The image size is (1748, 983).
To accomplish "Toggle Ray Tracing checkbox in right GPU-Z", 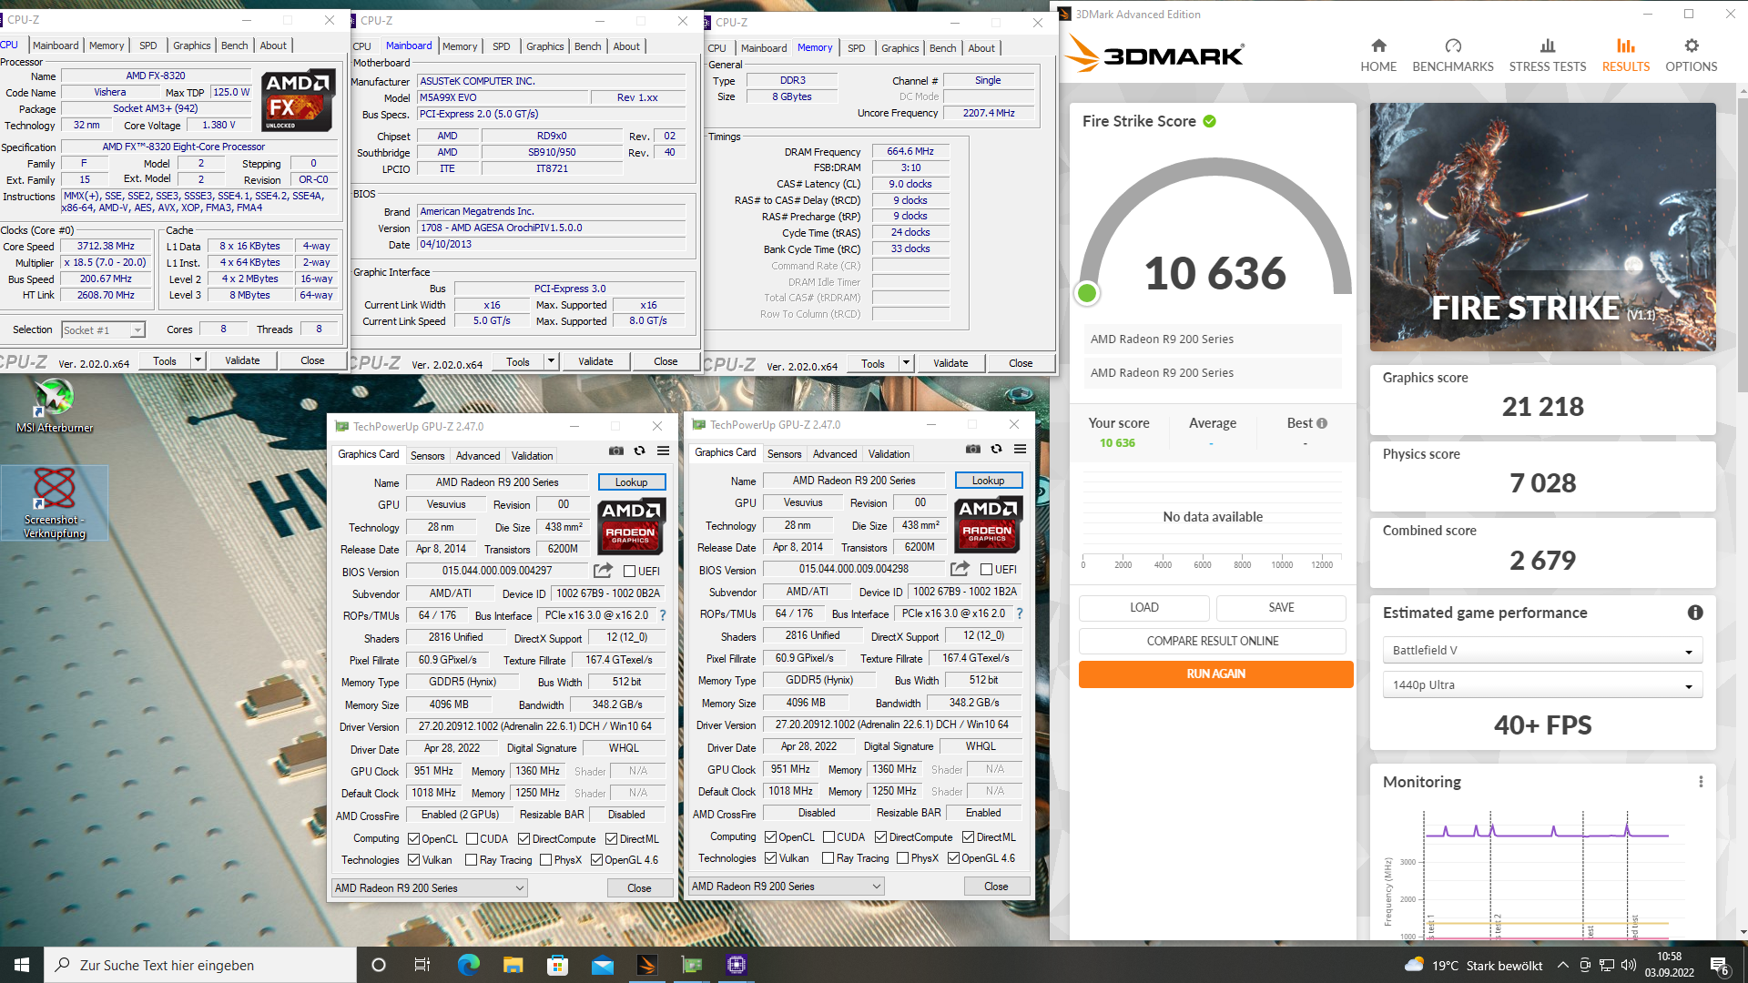I will 828,858.
